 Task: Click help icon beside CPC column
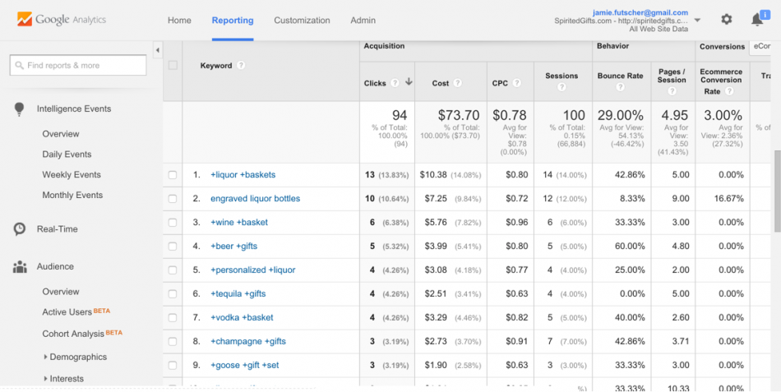pos(516,83)
